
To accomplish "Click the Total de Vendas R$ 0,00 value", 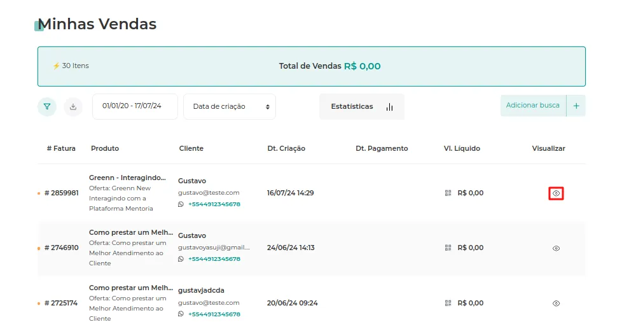I will coord(362,66).
